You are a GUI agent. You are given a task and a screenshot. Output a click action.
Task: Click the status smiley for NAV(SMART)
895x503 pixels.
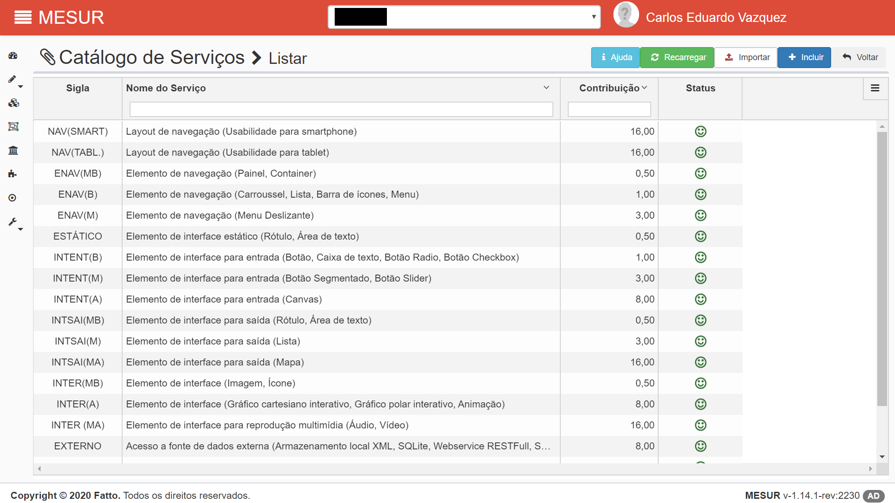click(700, 131)
